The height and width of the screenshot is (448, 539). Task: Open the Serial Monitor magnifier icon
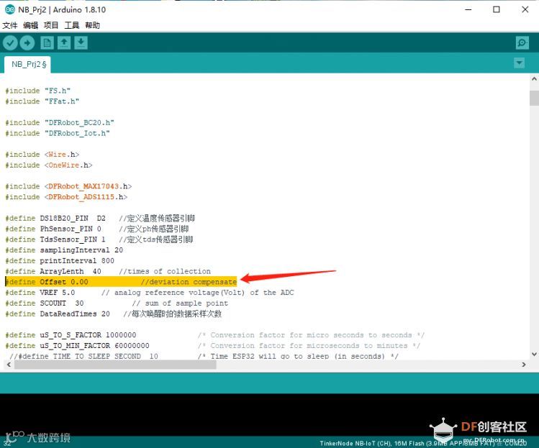[522, 43]
